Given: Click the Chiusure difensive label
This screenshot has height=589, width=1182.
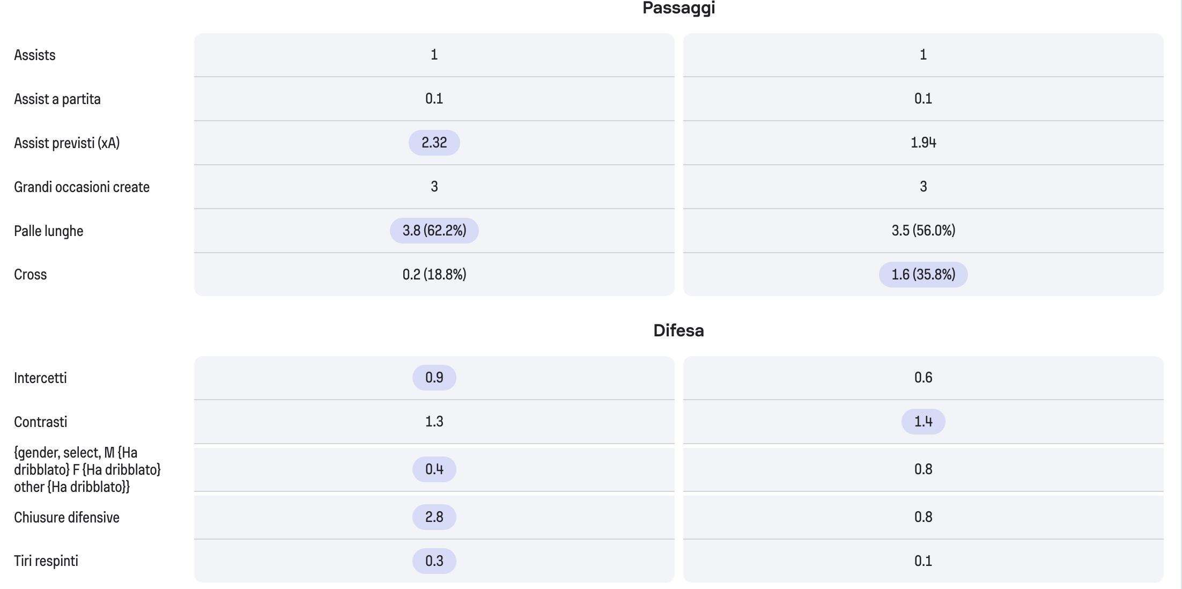Looking at the screenshot, I should coord(67,518).
